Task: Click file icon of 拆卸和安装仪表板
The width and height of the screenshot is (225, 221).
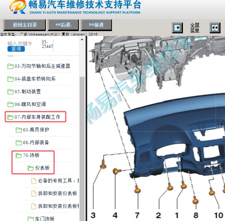Action: tap(34, 194)
